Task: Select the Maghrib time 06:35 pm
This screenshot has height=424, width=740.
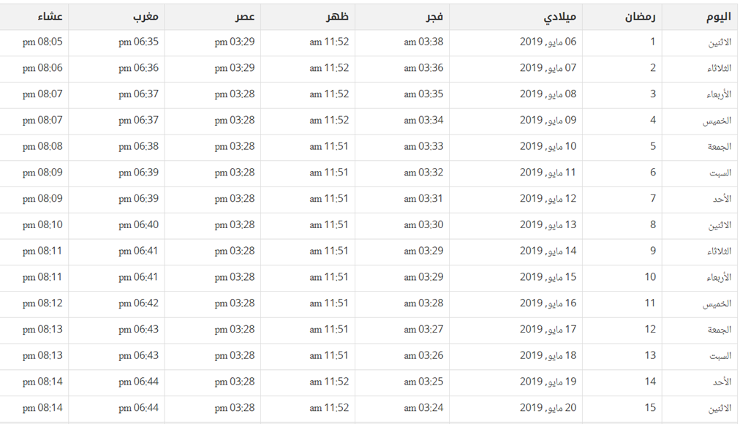Action: click(138, 42)
